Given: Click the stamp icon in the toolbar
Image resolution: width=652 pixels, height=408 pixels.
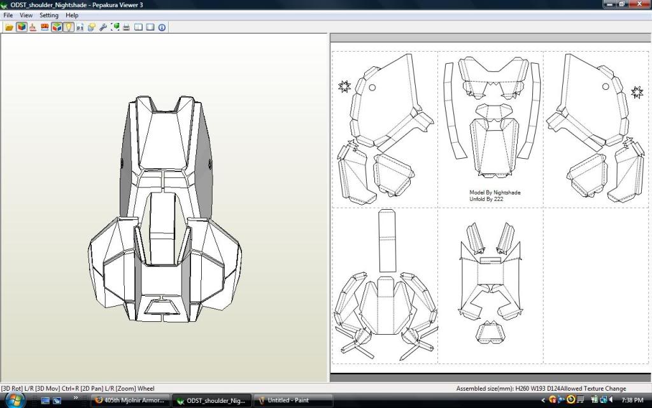Looking at the screenshot, I should 33,27.
